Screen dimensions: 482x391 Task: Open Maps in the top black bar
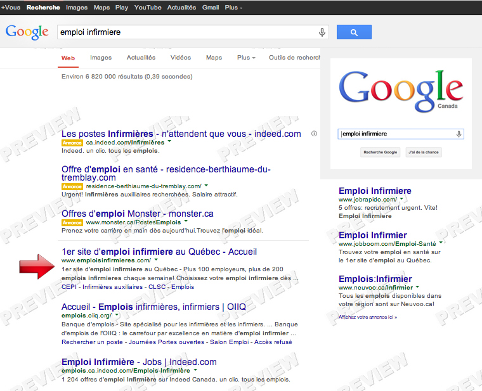pyautogui.click(x=101, y=8)
